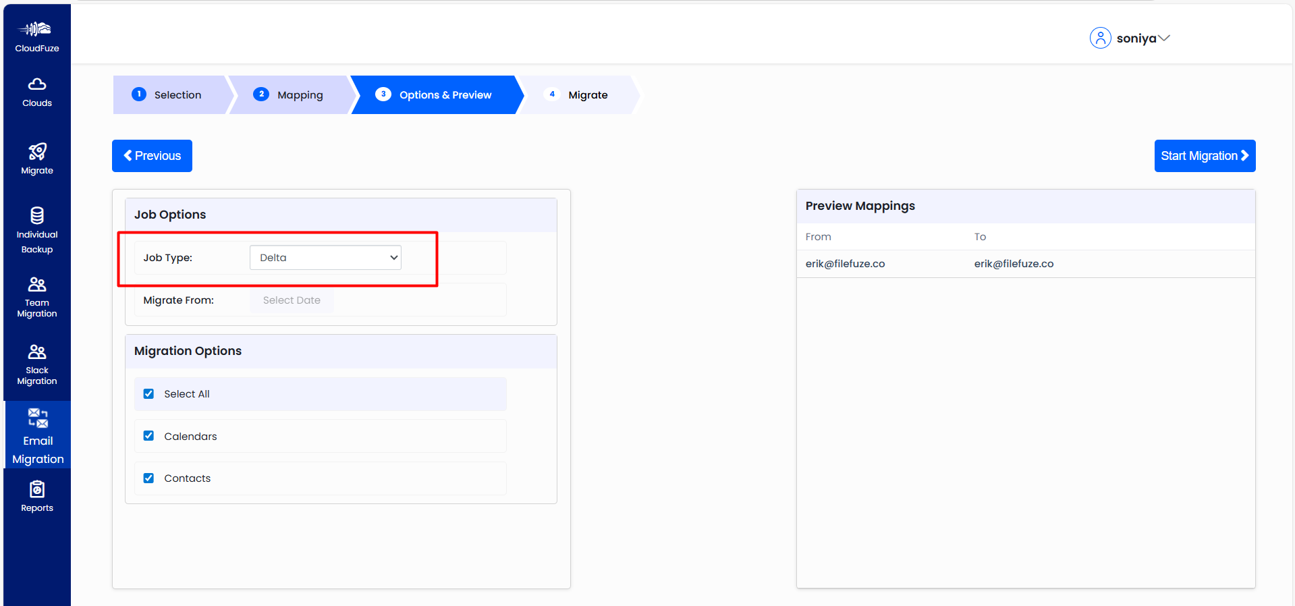Uncheck the Calendars checkbox
1295x606 pixels.
tap(149, 436)
